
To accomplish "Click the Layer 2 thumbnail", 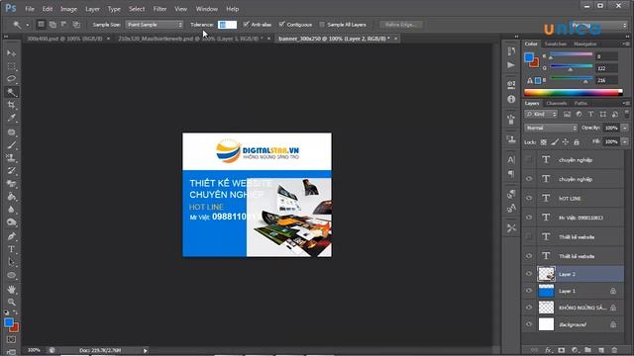I will (x=546, y=274).
